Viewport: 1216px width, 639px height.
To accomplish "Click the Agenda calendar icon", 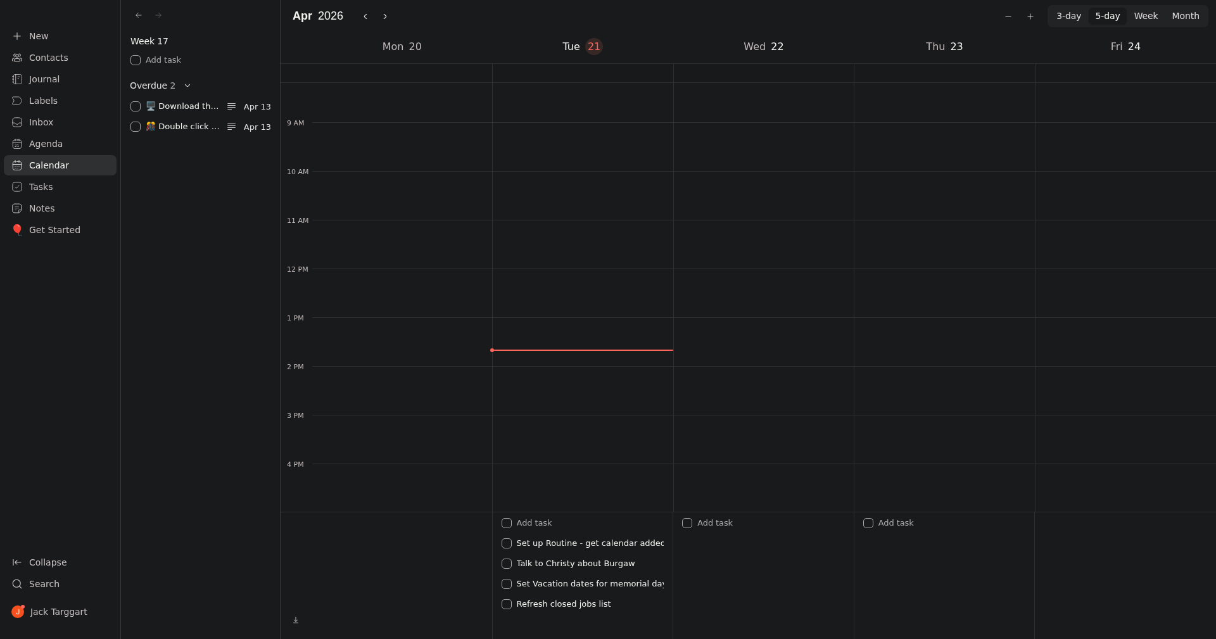I will pyautogui.click(x=17, y=144).
